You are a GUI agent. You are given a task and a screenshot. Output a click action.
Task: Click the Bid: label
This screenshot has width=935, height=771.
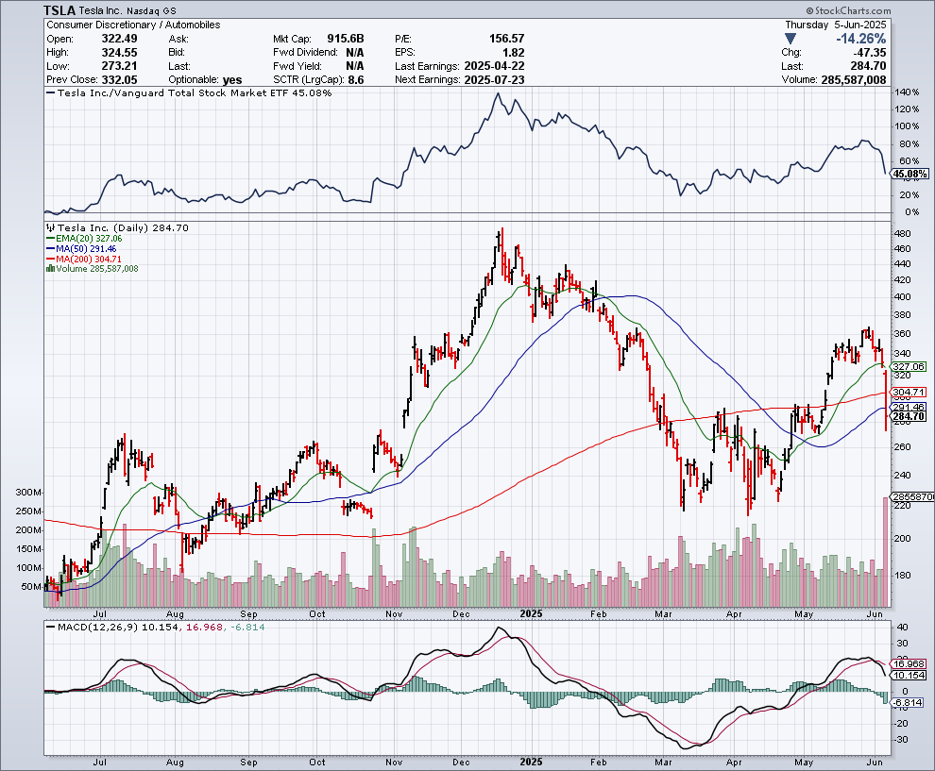[177, 53]
